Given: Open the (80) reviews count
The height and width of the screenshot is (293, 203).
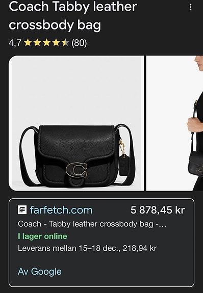Looking at the screenshot, I should point(79,43).
